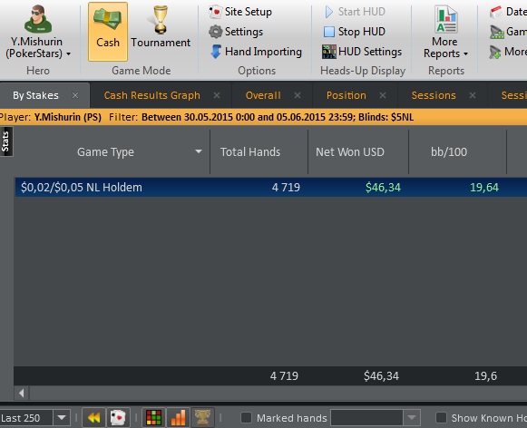Viewport: 527px width, 428px height.
Task: Click the playing cards icon
Action: (118, 418)
